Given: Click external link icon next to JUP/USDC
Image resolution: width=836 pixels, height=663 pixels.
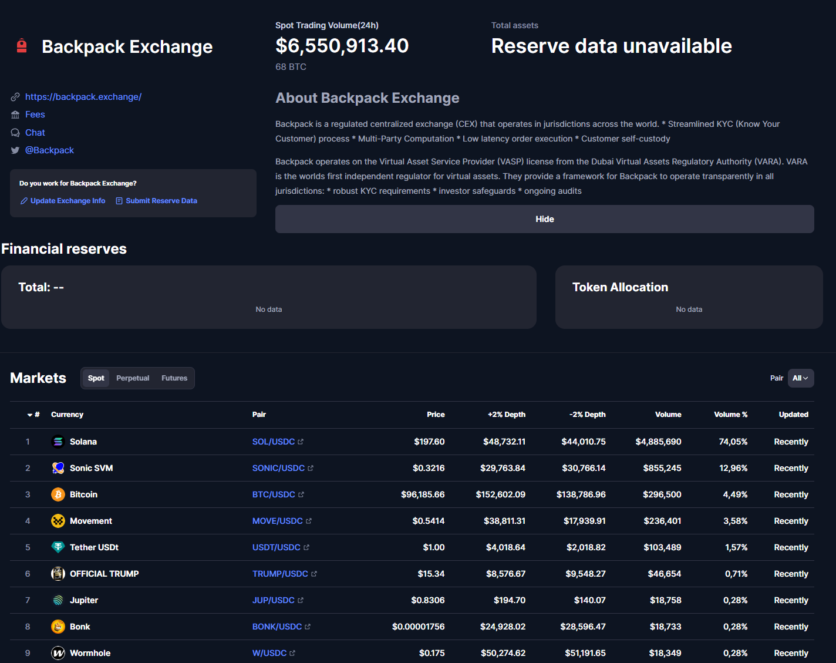Looking at the screenshot, I should click(x=301, y=600).
